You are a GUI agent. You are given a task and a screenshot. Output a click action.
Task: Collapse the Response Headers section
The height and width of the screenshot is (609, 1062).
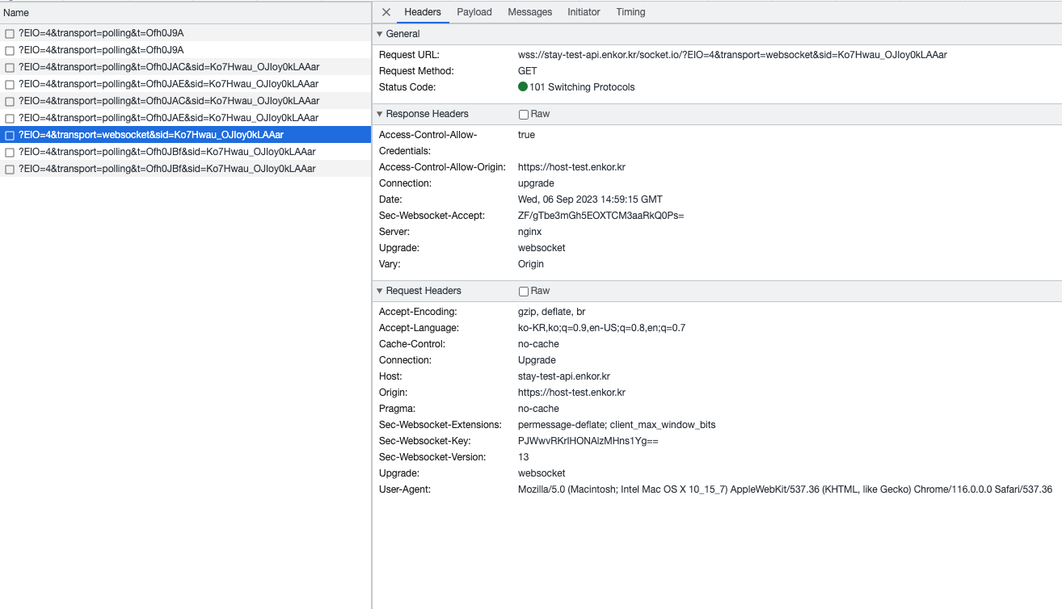click(x=380, y=114)
